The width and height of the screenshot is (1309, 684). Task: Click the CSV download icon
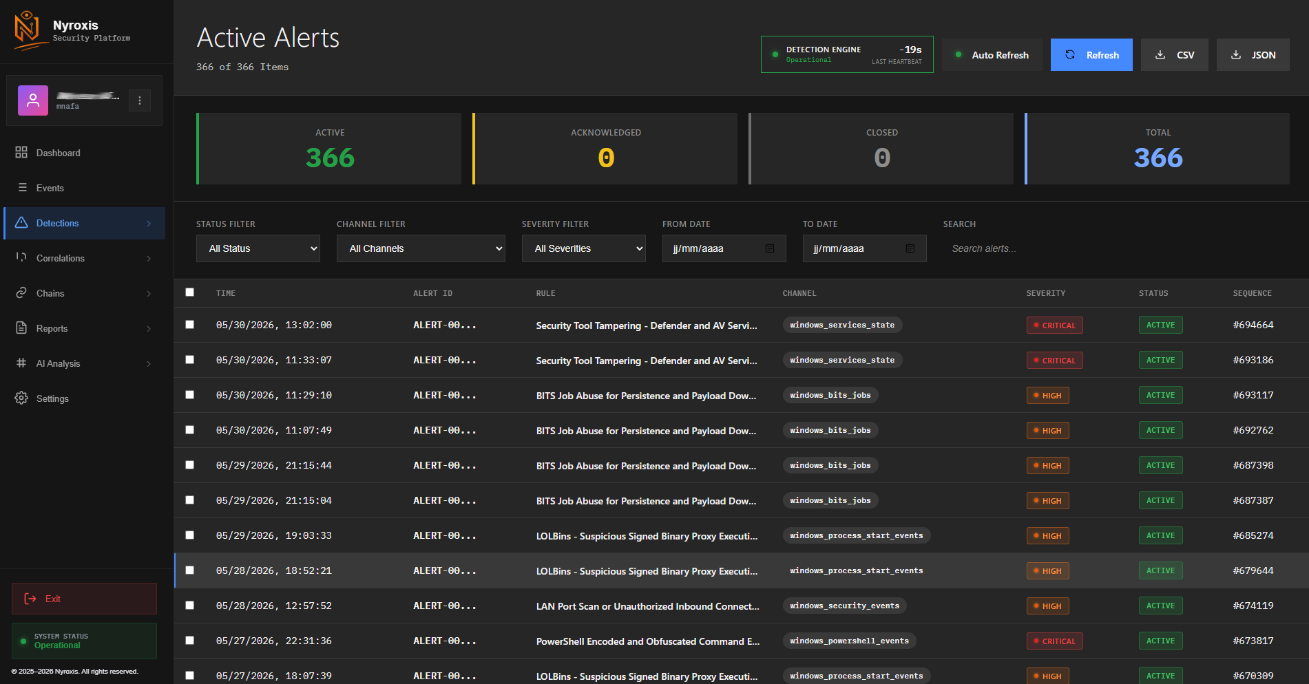pyautogui.click(x=1160, y=54)
